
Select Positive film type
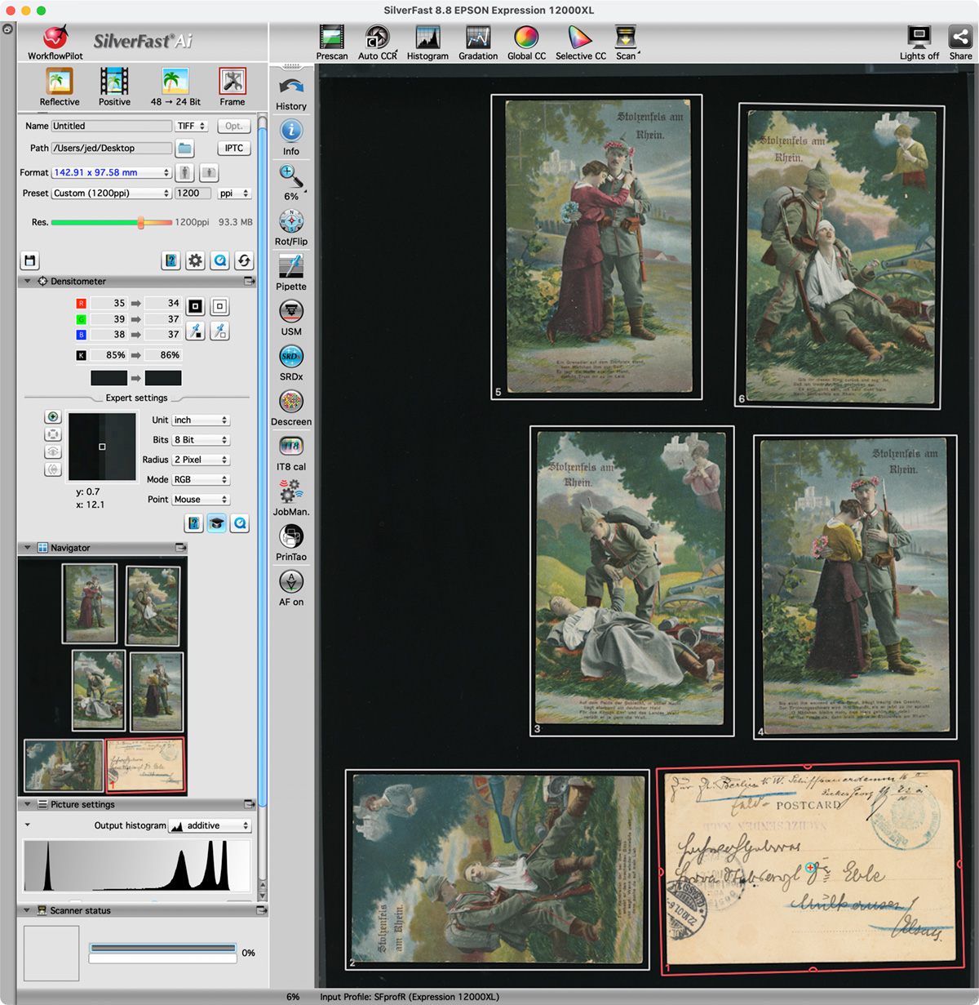click(x=114, y=87)
